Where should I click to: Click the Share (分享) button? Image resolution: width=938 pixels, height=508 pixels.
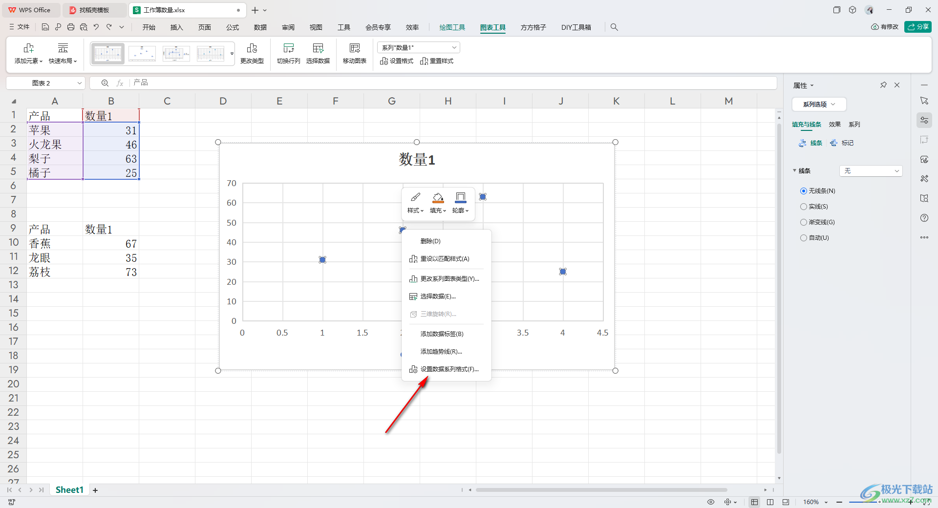click(x=918, y=27)
